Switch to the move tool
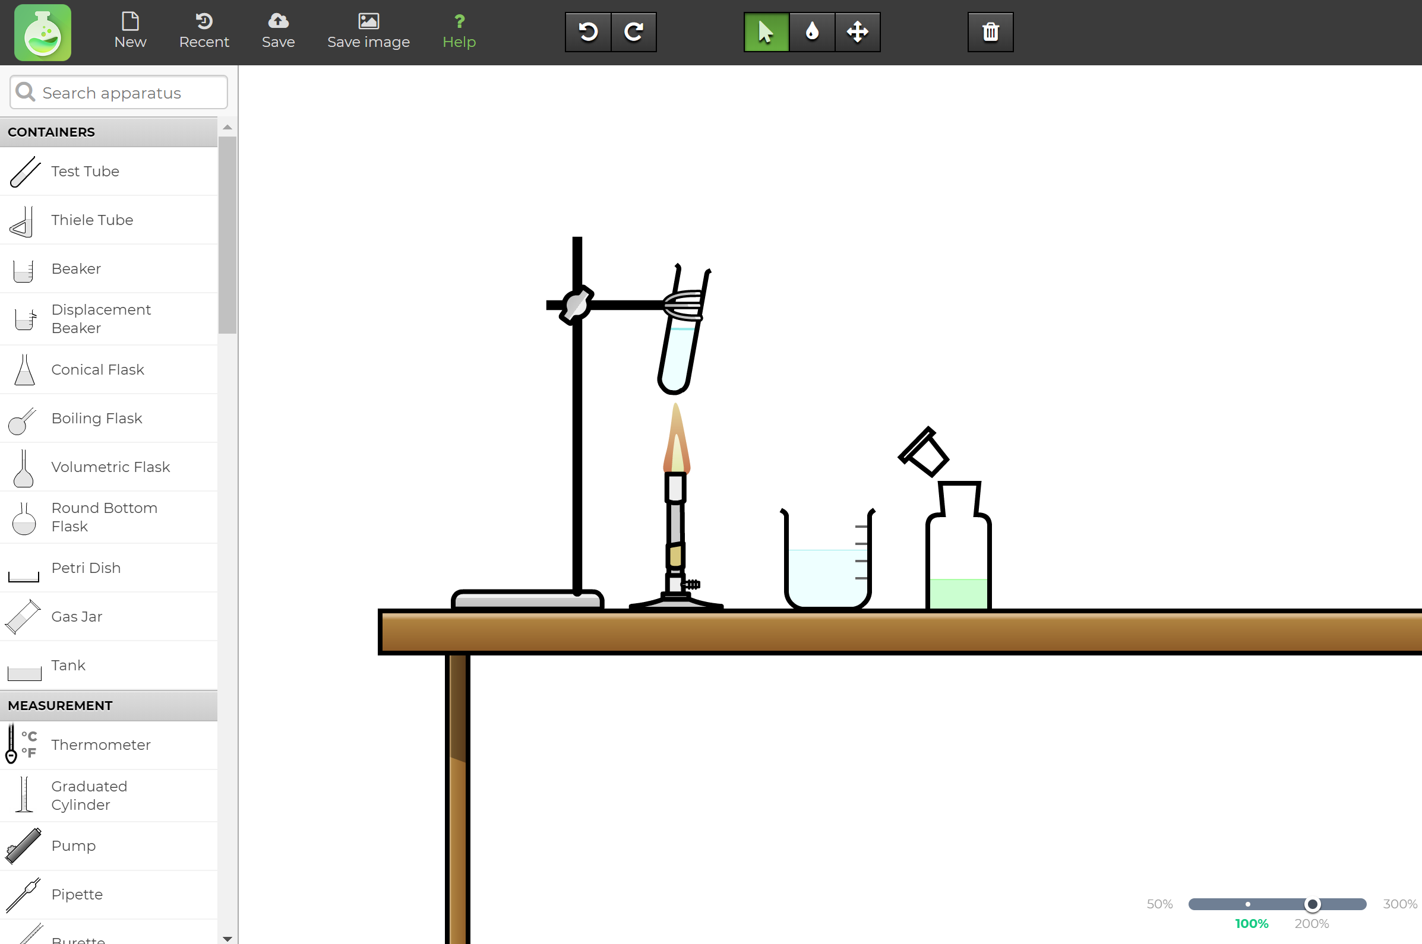Image resolution: width=1422 pixels, height=944 pixels. point(857,32)
